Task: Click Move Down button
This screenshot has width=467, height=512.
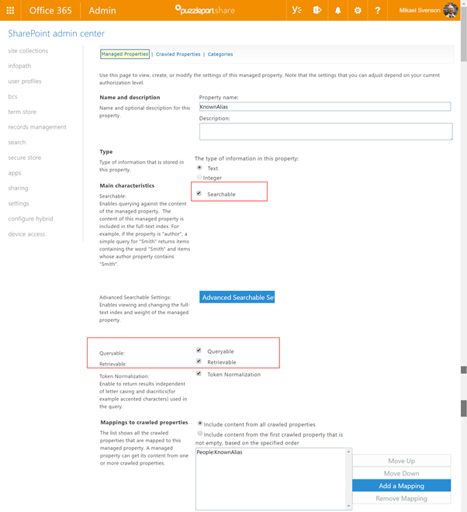Action: coord(401,473)
